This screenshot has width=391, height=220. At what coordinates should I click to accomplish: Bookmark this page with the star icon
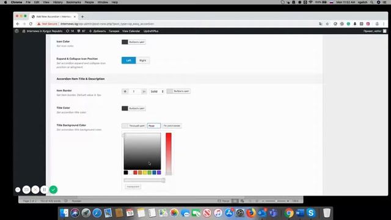click(x=327, y=24)
